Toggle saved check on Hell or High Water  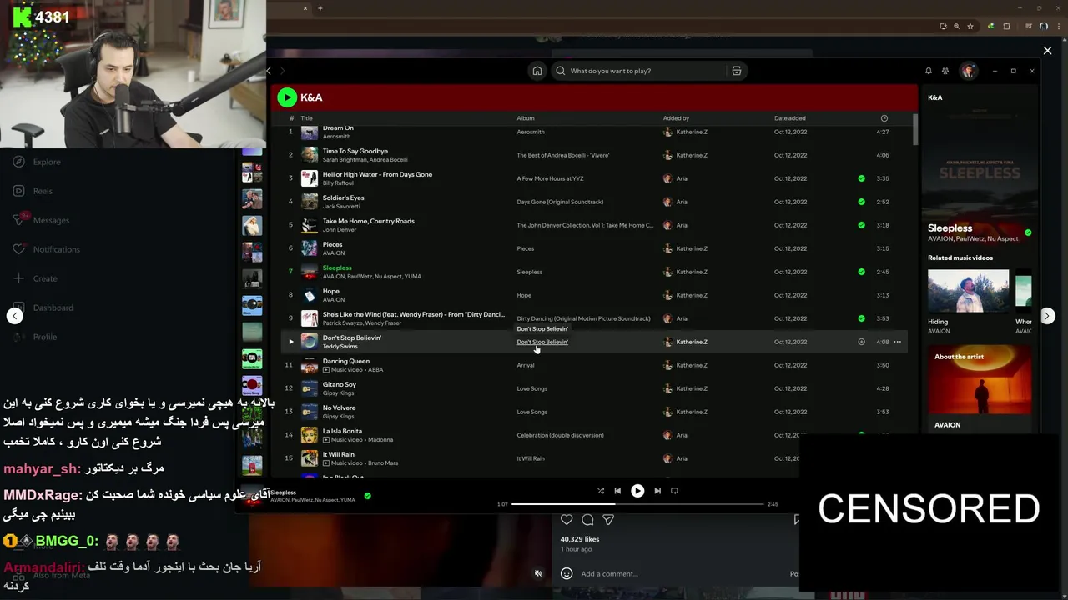pos(862,178)
